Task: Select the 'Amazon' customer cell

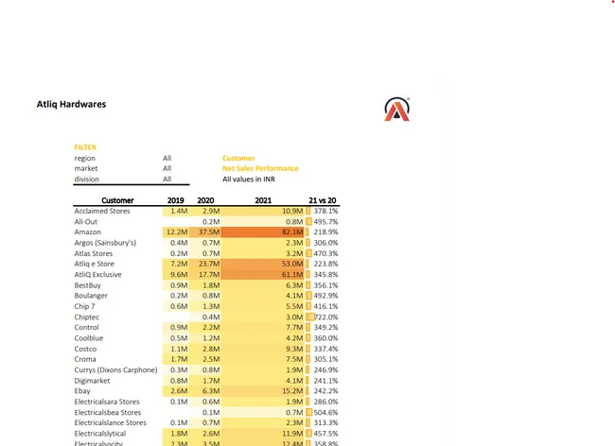Action: pos(87,232)
